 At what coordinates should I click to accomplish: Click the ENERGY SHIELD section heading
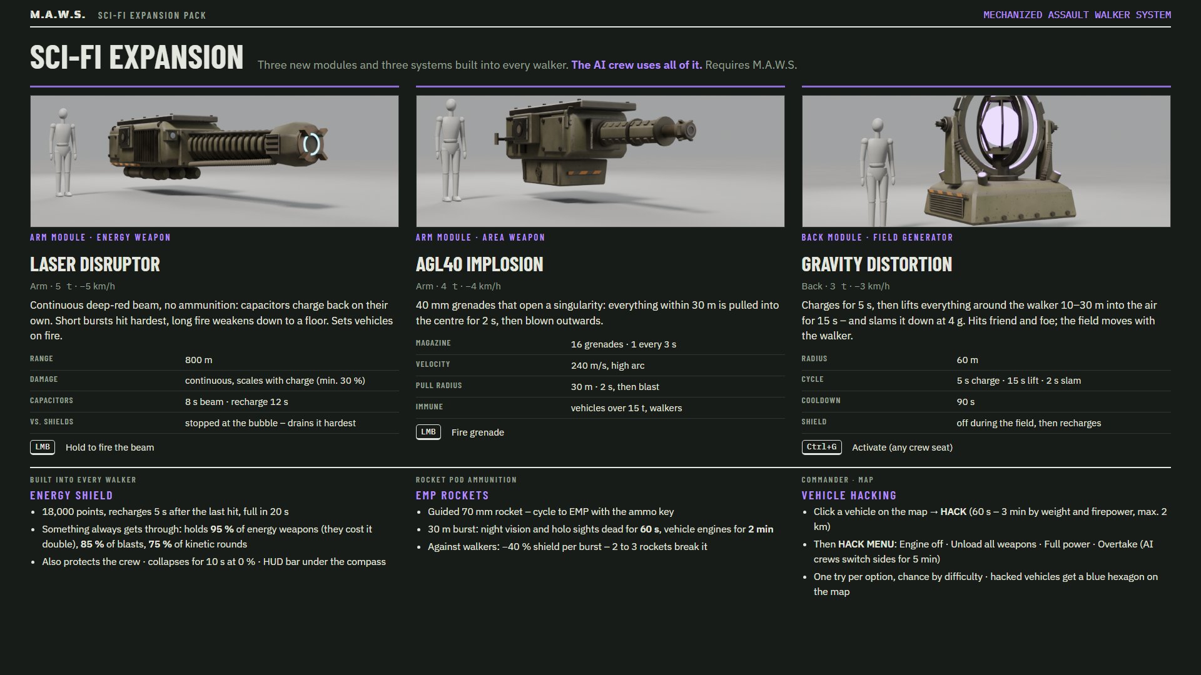click(71, 496)
